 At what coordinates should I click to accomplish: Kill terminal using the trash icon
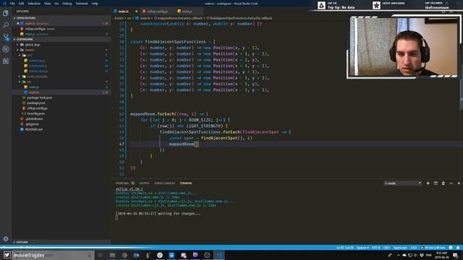pos(443,183)
